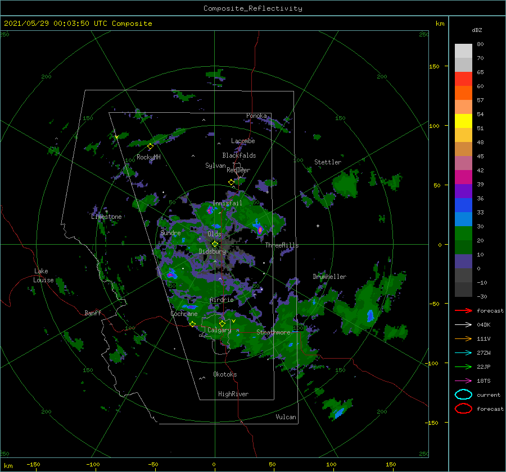Click the 'RedDeer' city label
506x472 pixels.
[238, 170]
